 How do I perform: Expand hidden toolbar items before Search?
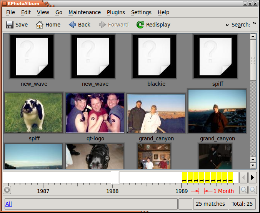227,25
